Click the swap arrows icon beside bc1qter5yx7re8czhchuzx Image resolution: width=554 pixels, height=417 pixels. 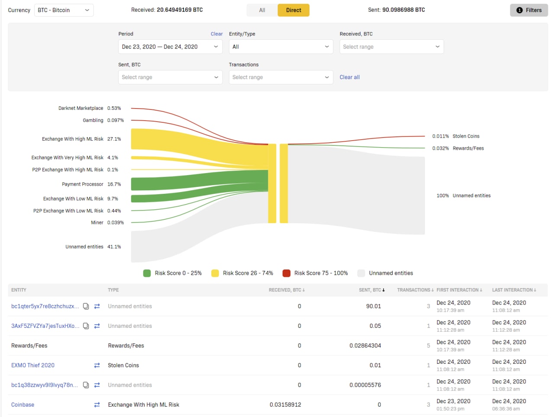97,306
